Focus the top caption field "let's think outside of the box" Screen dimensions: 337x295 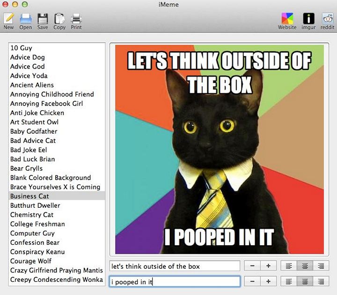coord(175,266)
